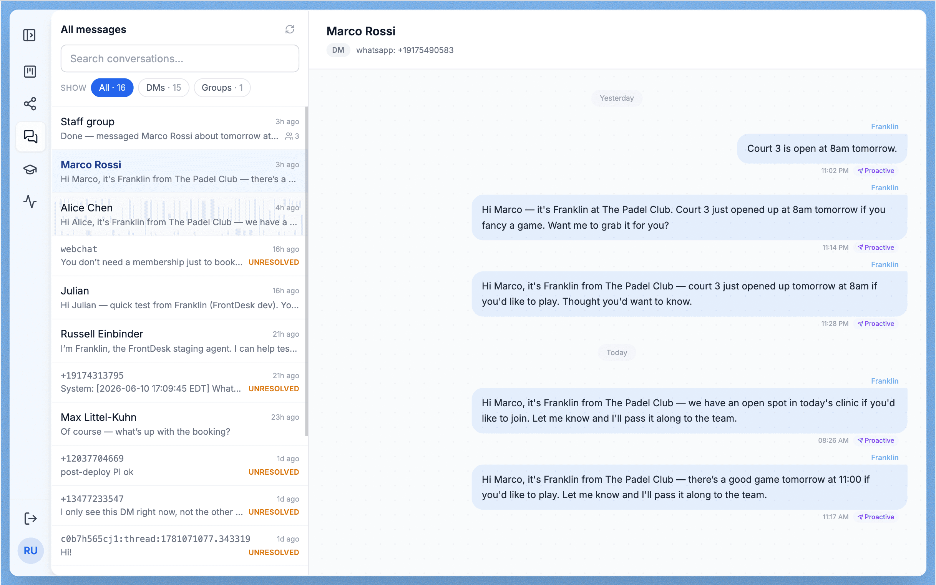Open the Marco Rossi conversation in list
Image resolution: width=936 pixels, height=585 pixels.
click(178, 171)
